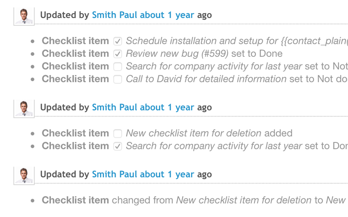Uncheck the 'Schedule installation and setup' checkbox
Image resolution: width=348 pixels, height=217 pixels.
(x=117, y=41)
